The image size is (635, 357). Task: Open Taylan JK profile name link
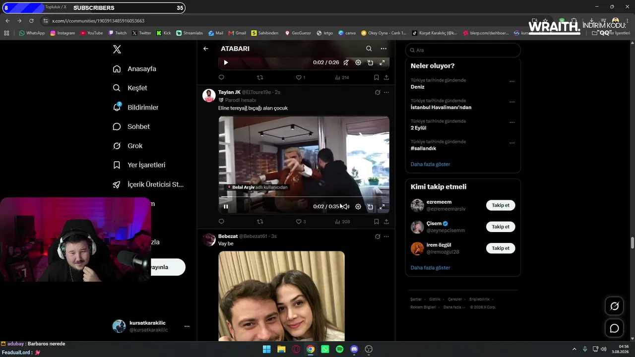coord(229,92)
